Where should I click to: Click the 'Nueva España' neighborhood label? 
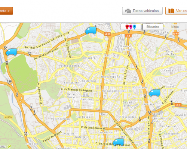coord(110,77)
